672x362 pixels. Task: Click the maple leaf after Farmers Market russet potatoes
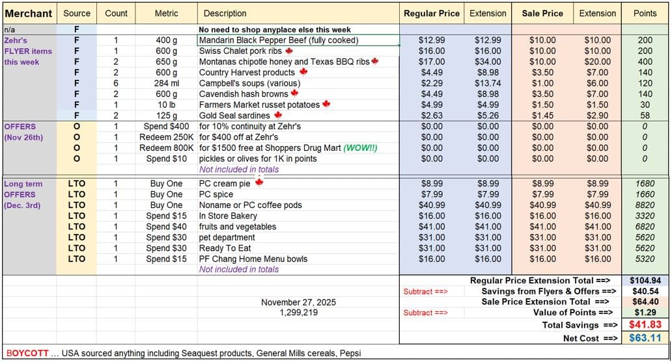point(326,104)
